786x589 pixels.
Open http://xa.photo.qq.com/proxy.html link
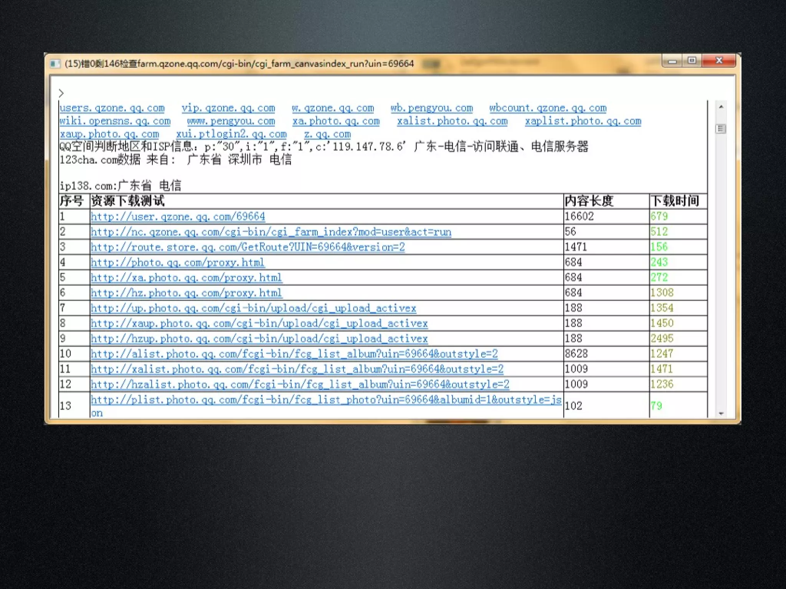(187, 278)
